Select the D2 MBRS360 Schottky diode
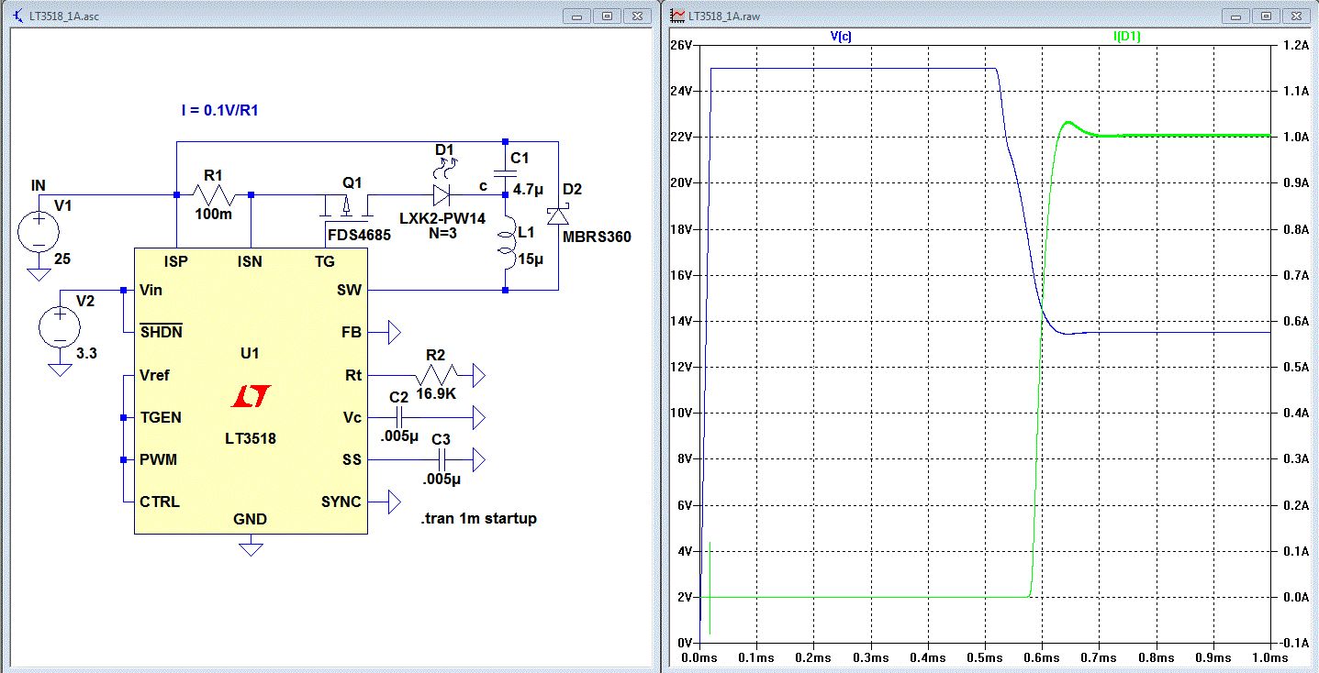1319x673 pixels. pyautogui.click(x=557, y=216)
